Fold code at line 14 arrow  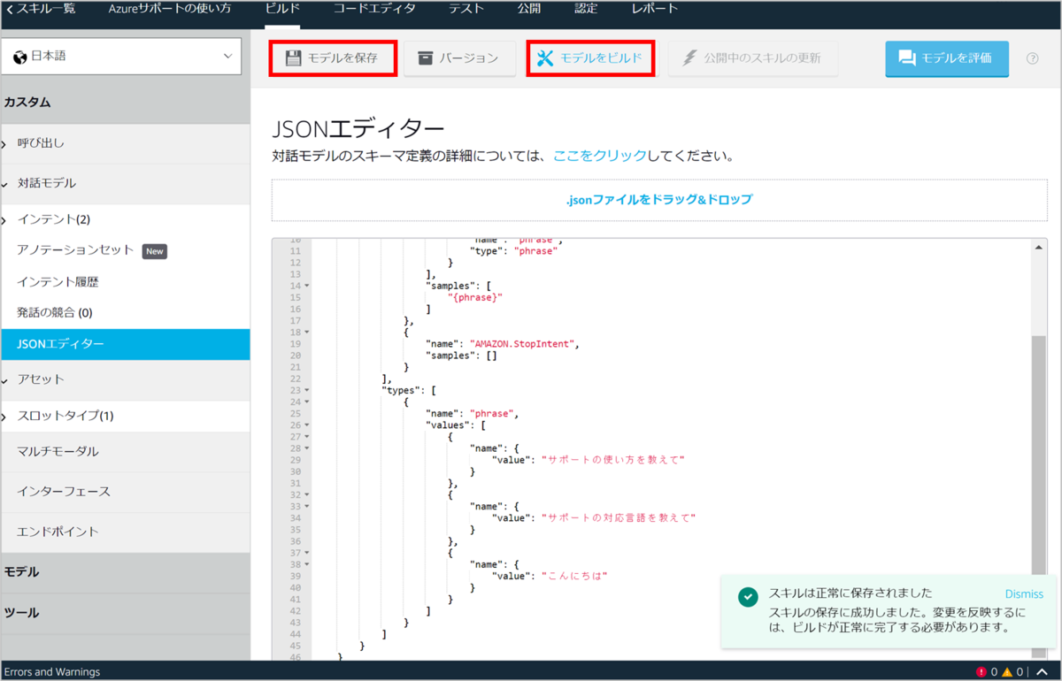coord(307,286)
